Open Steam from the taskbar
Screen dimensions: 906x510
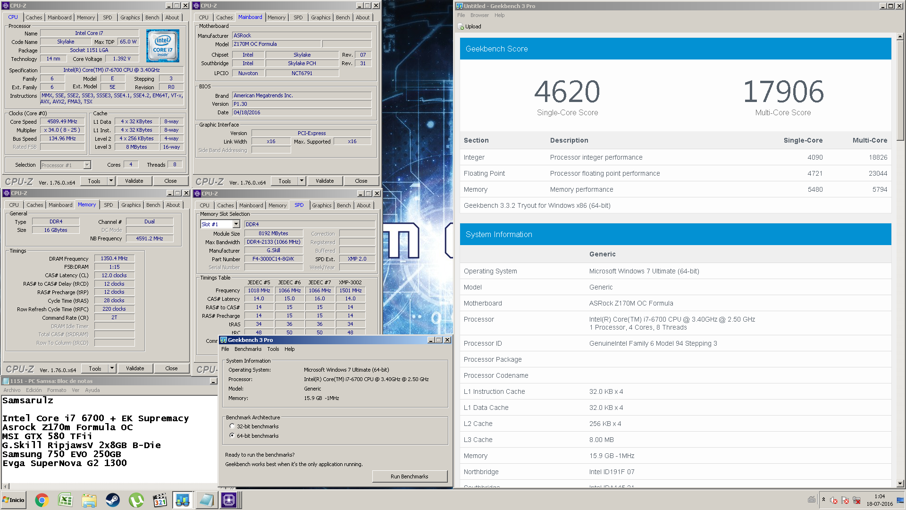pyautogui.click(x=112, y=500)
